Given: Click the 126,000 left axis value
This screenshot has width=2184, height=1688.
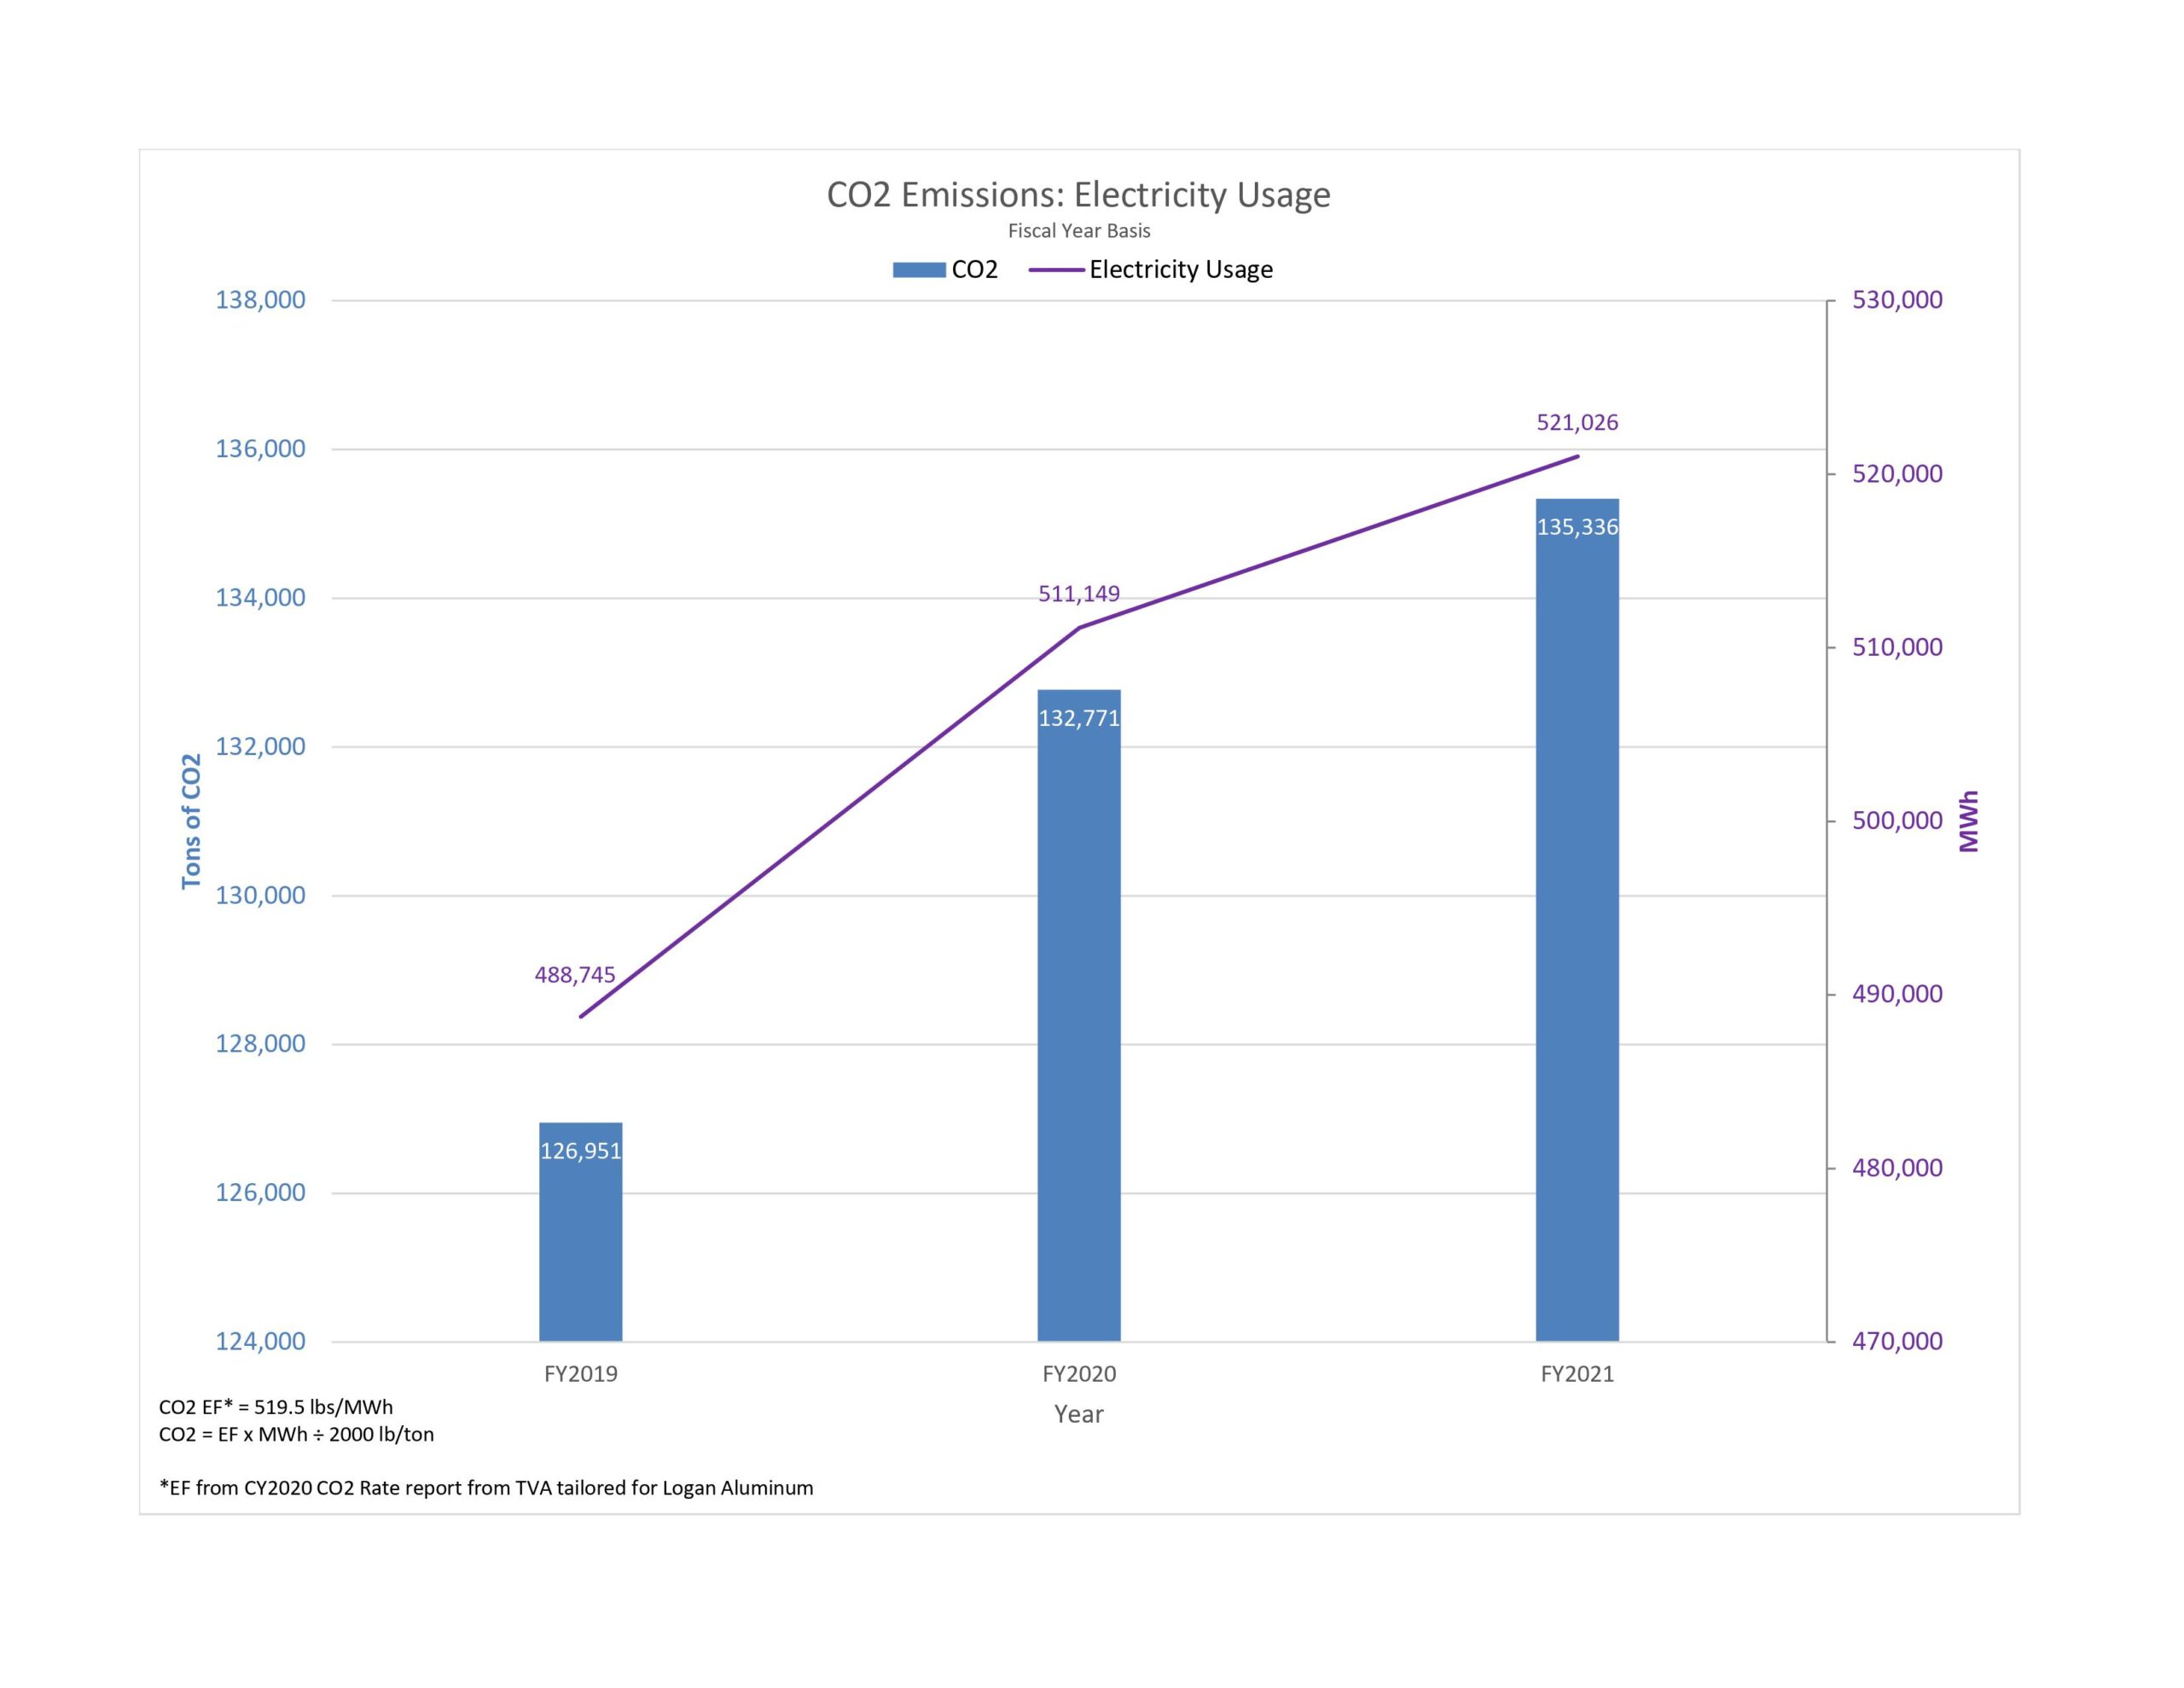Looking at the screenshot, I should coord(261,1193).
